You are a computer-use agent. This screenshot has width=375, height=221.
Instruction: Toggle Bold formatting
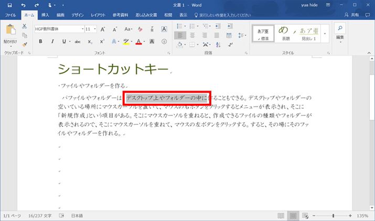pos(40,41)
